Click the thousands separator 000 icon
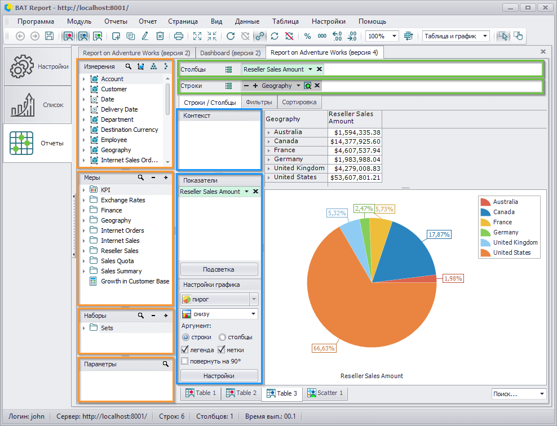Screen dimensions: 557x426 [x=322, y=36]
